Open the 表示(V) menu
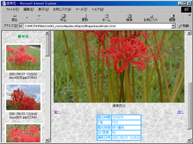This screenshot has width=193, height=144. point(43,9)
